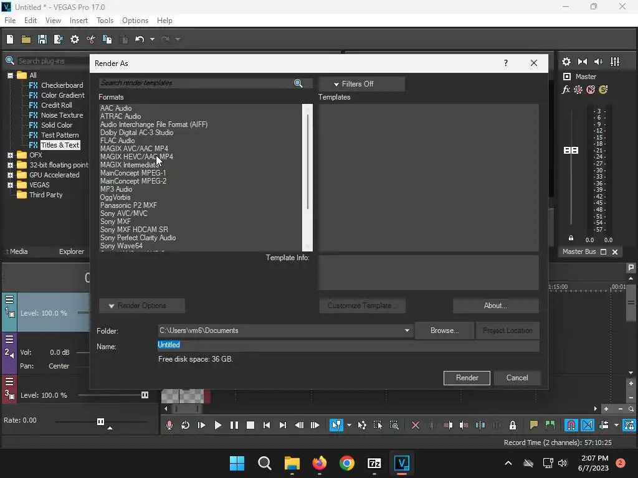Click the Pause button in transport
Screen dimensions: 638x478
click(x=234, y=425)
